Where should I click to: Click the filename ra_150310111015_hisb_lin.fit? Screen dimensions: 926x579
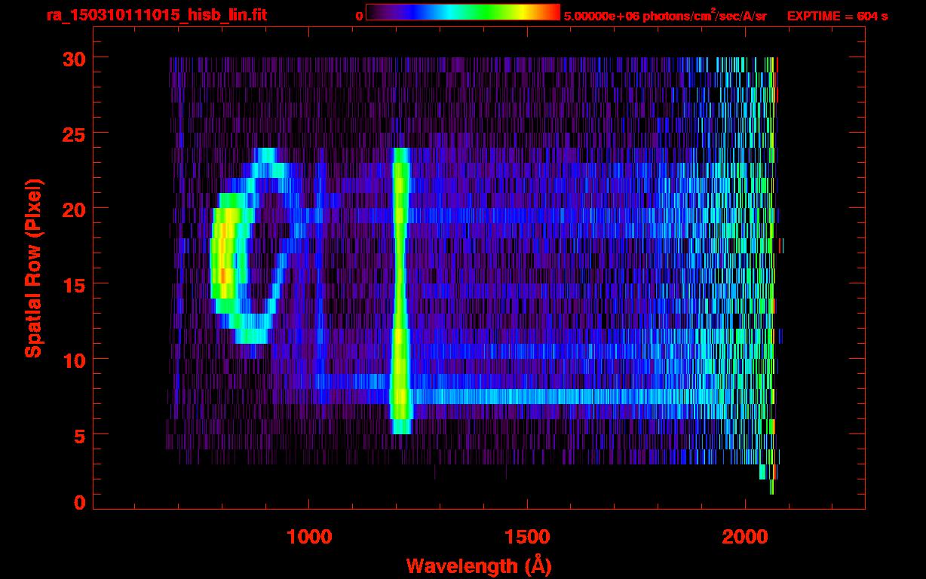156,15
